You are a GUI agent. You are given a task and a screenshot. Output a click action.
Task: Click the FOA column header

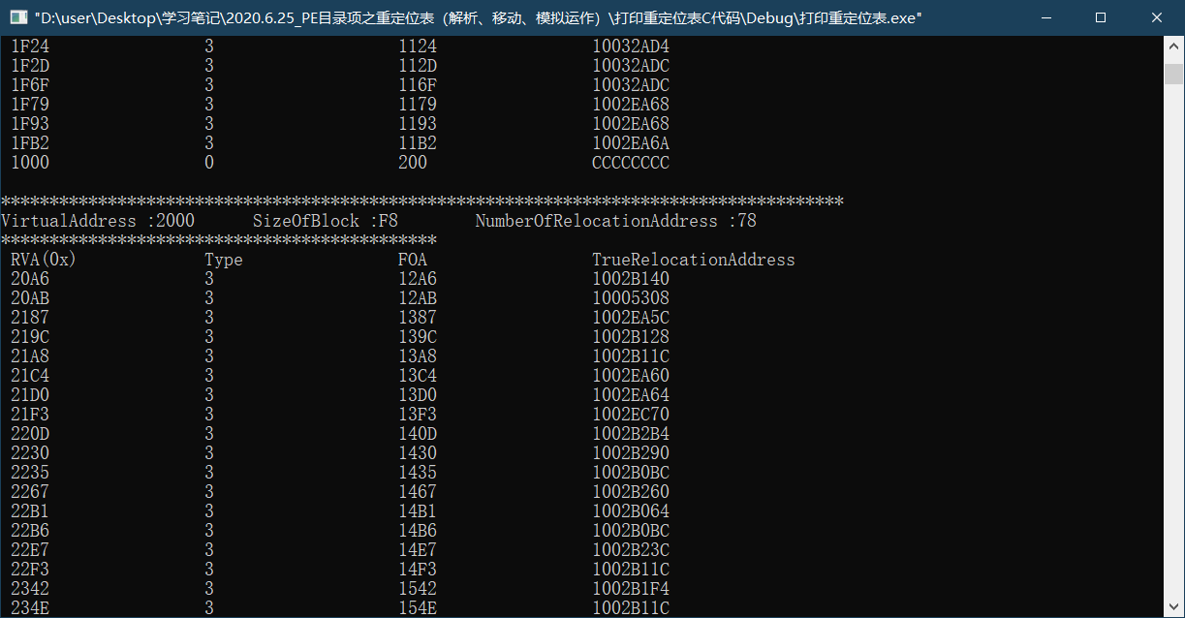click(x=413, y=260)
